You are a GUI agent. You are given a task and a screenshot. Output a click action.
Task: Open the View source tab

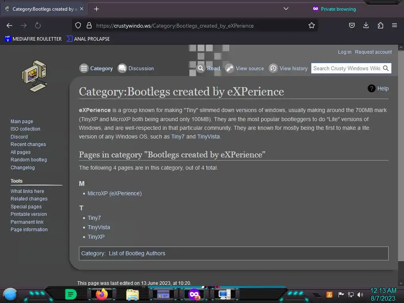tap(244, 68)
